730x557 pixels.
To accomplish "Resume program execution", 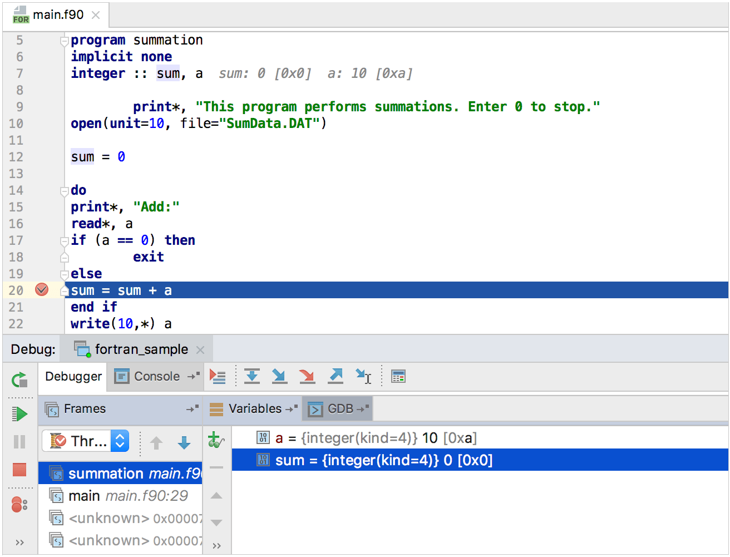I will pos(18,414).
